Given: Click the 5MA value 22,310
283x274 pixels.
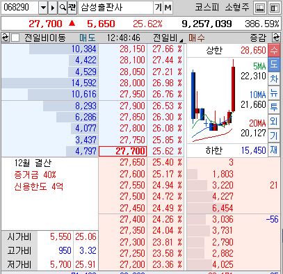Looking at the screenshot, I should click(x=253, y=76).
